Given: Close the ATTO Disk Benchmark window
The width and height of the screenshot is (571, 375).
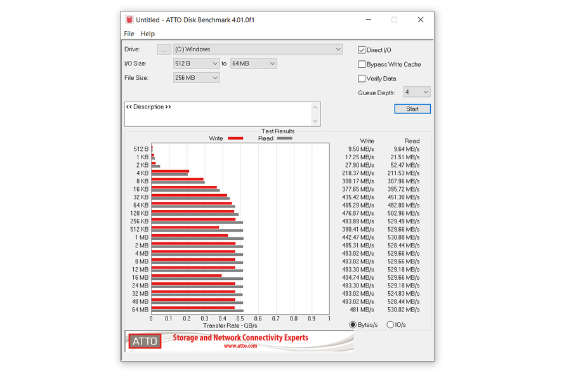Looking at the screenshot, I should pyautogui.click(x=421, y=20).
